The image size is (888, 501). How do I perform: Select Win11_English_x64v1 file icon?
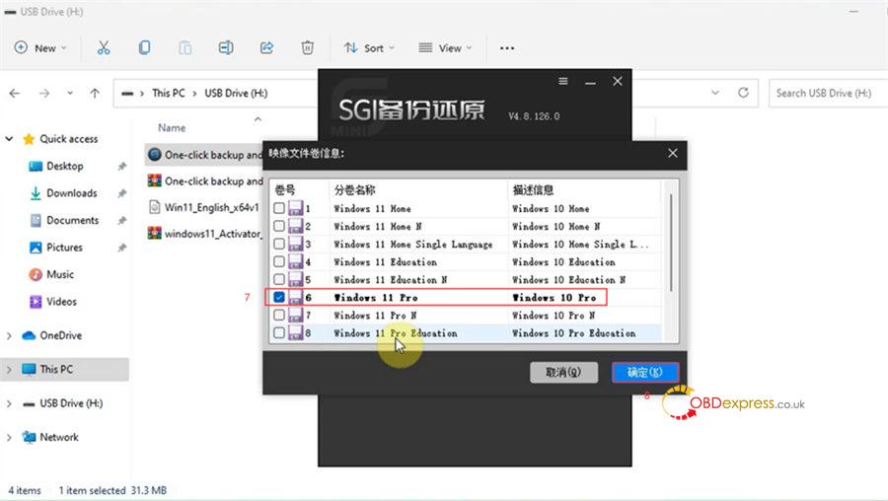(x=154, y=207)
